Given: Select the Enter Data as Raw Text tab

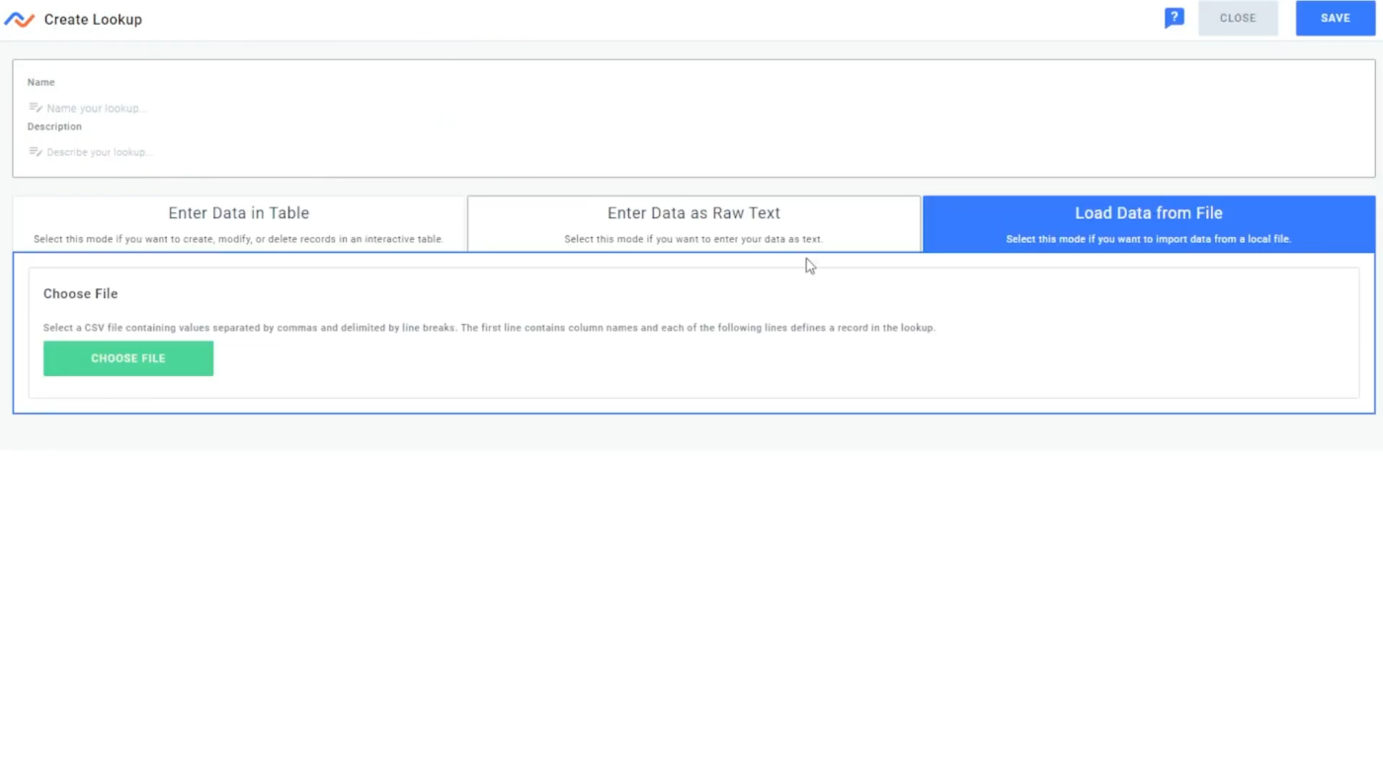Looking at the screenshot, I should click(693, 213).
